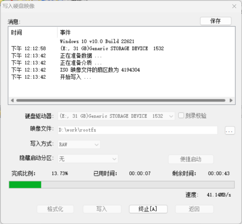Click the message list right scroll arrow
The height and width of the screenshot is (224, 242).
[x=231, y=100]
